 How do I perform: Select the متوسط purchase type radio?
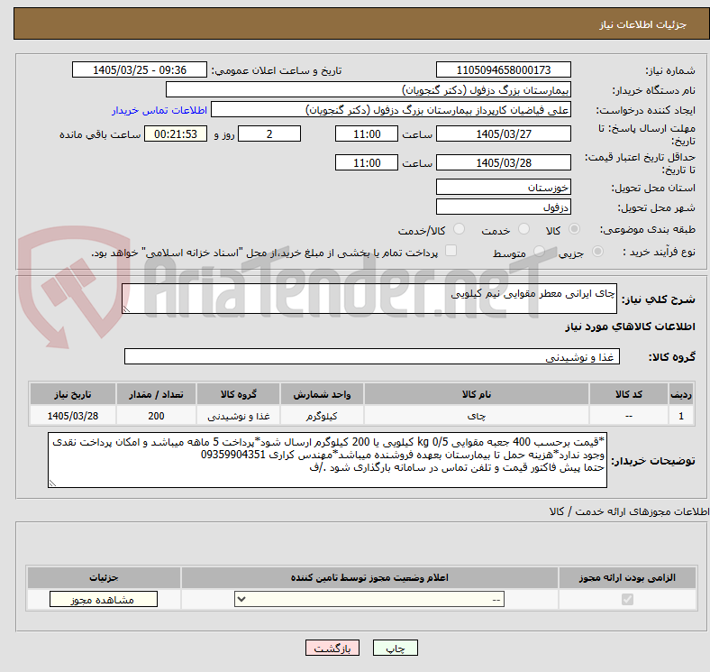pyautogui.click(x=539, y=251)
